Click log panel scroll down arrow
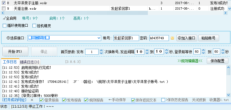The image size is (231, 110). (228, 95)
